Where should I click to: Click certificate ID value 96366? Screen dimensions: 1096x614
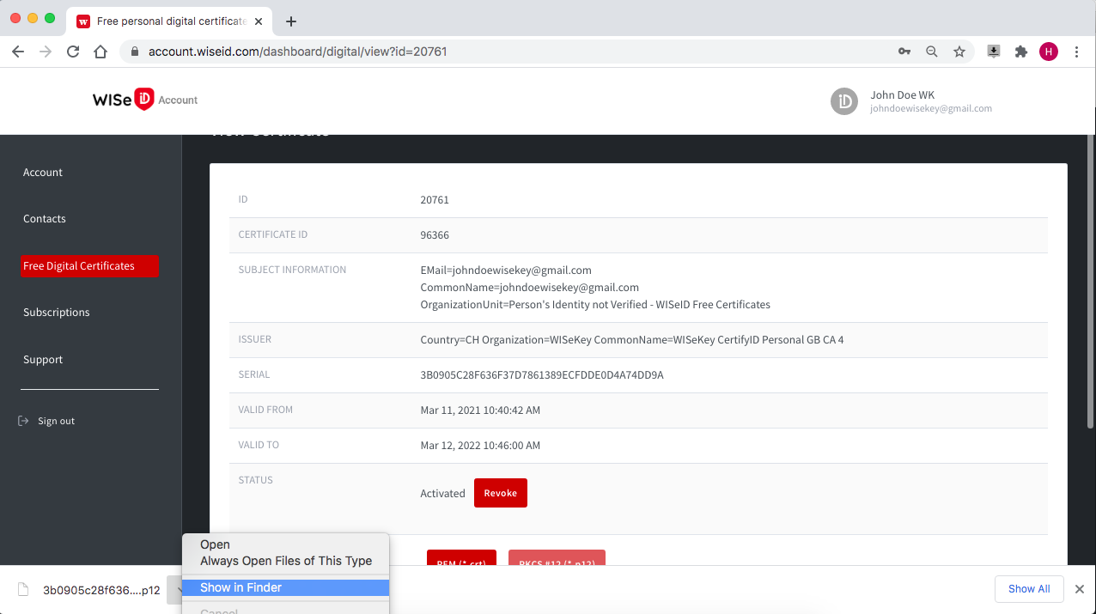coord(435,235)
